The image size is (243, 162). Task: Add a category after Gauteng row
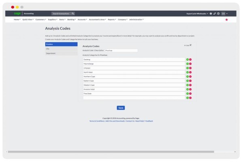coord(188,60)
